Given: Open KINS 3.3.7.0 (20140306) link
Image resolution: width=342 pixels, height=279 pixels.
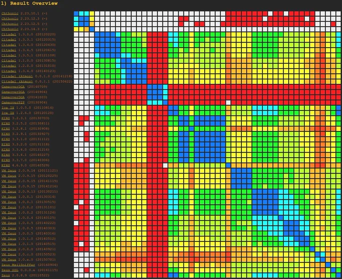Looking at the screenshot, I should (6, 160).
